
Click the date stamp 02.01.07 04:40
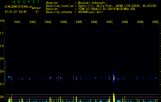(16, 12)
